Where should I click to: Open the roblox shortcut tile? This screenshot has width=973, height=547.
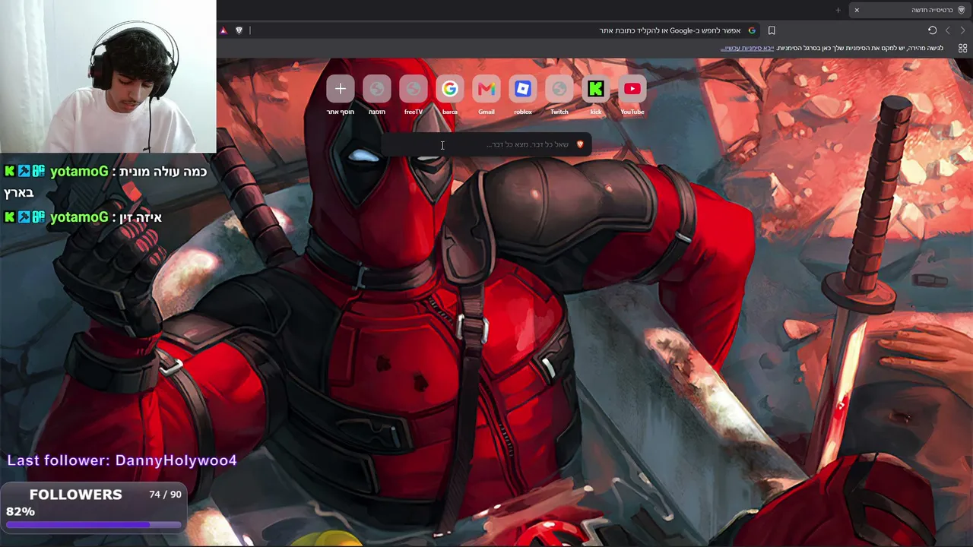pyautogui.click(x=522, y=89)
